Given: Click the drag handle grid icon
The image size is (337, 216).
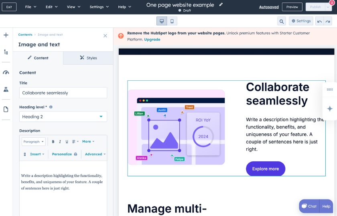Looking at the screenshot, I should [x=330, y=90].
